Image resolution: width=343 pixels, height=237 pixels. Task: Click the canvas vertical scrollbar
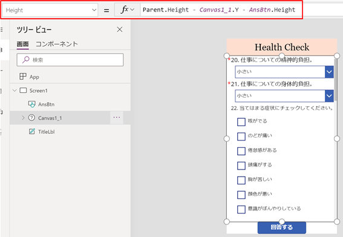(x=336, y=80)
